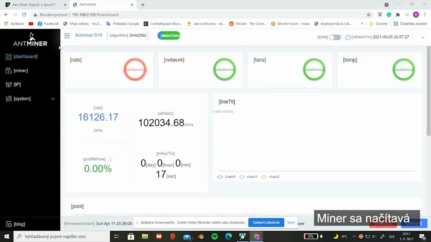The width and height of the screenshot is (431, 242).
Task: Click the abnormal rate status ring
Action: (x=135, y=70)
